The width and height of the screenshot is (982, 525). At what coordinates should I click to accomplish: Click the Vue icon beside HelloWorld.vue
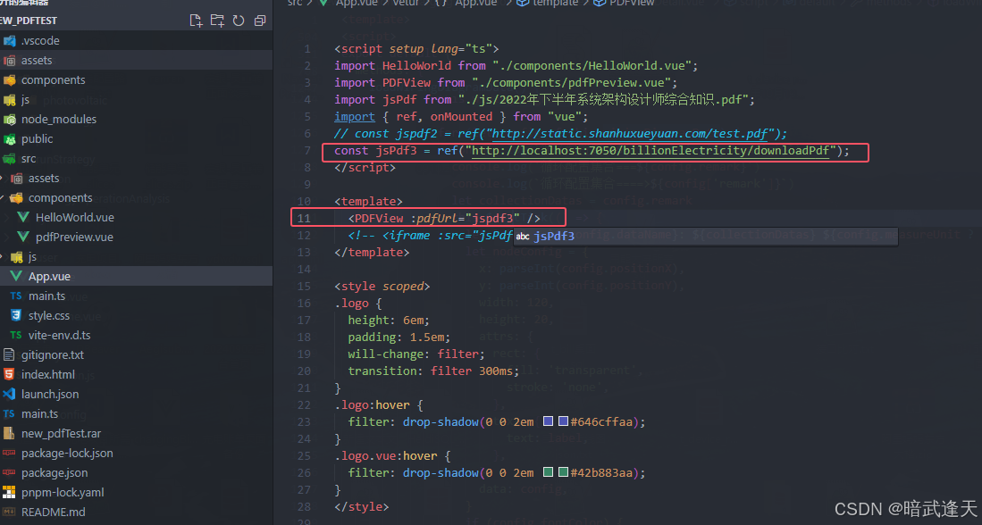point(23,217)
